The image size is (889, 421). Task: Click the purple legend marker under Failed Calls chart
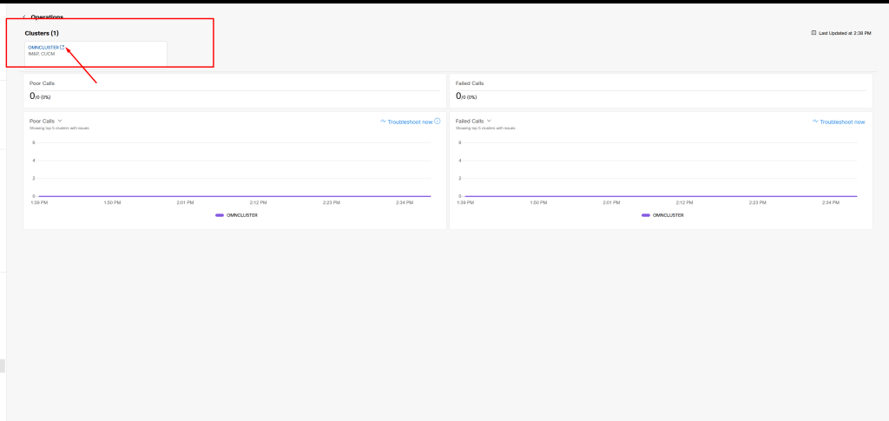click(646, 214)
